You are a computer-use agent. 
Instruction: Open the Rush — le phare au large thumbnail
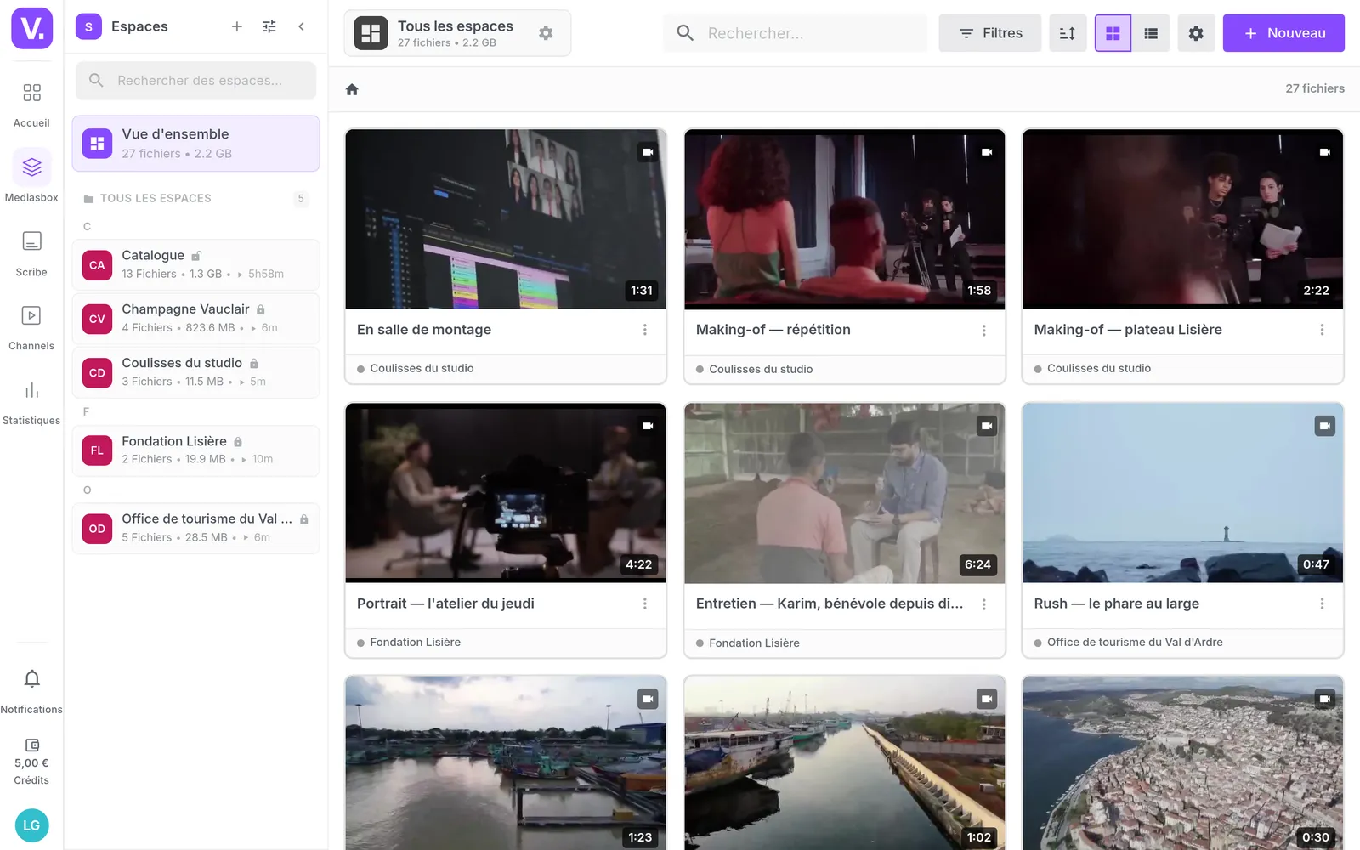tap(1182, 493)
